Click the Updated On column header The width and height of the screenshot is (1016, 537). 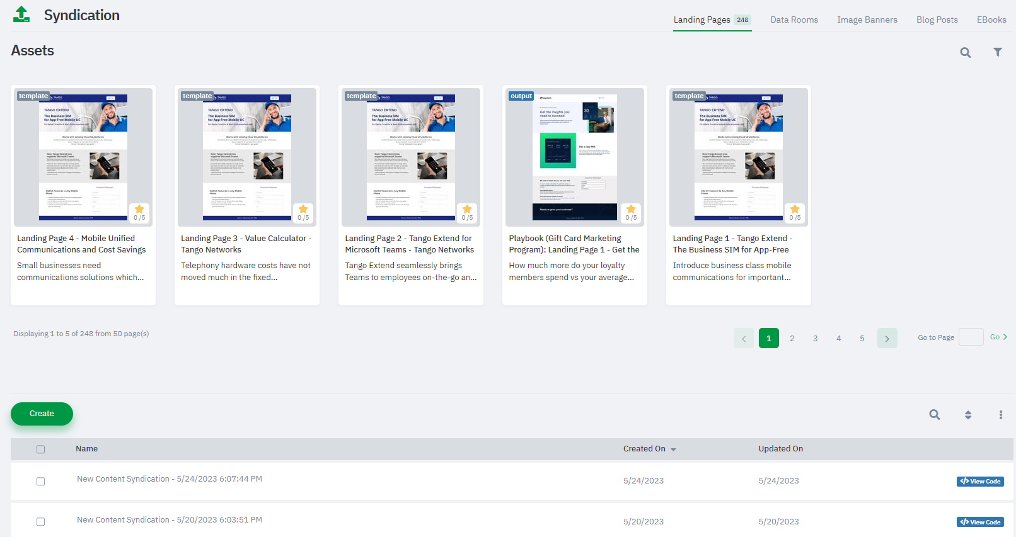click(x=780, y=449)
